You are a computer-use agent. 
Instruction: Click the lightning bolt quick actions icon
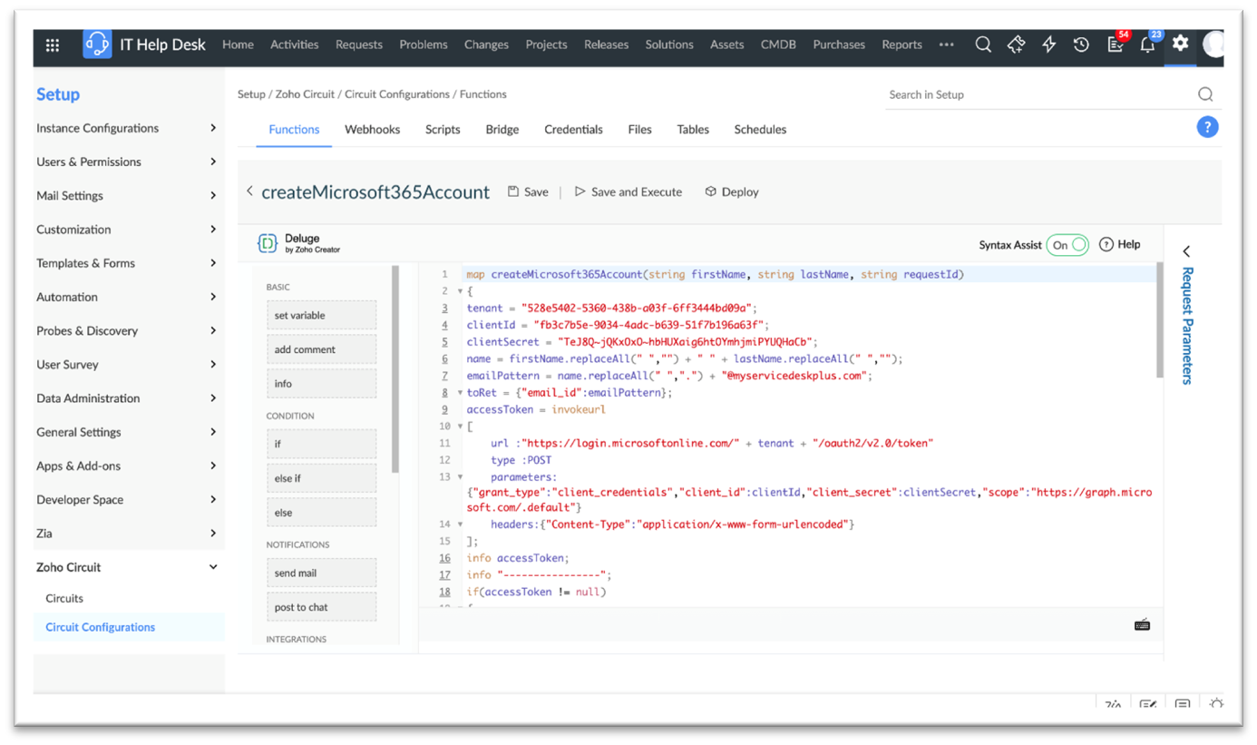[x=1049, y=44]
